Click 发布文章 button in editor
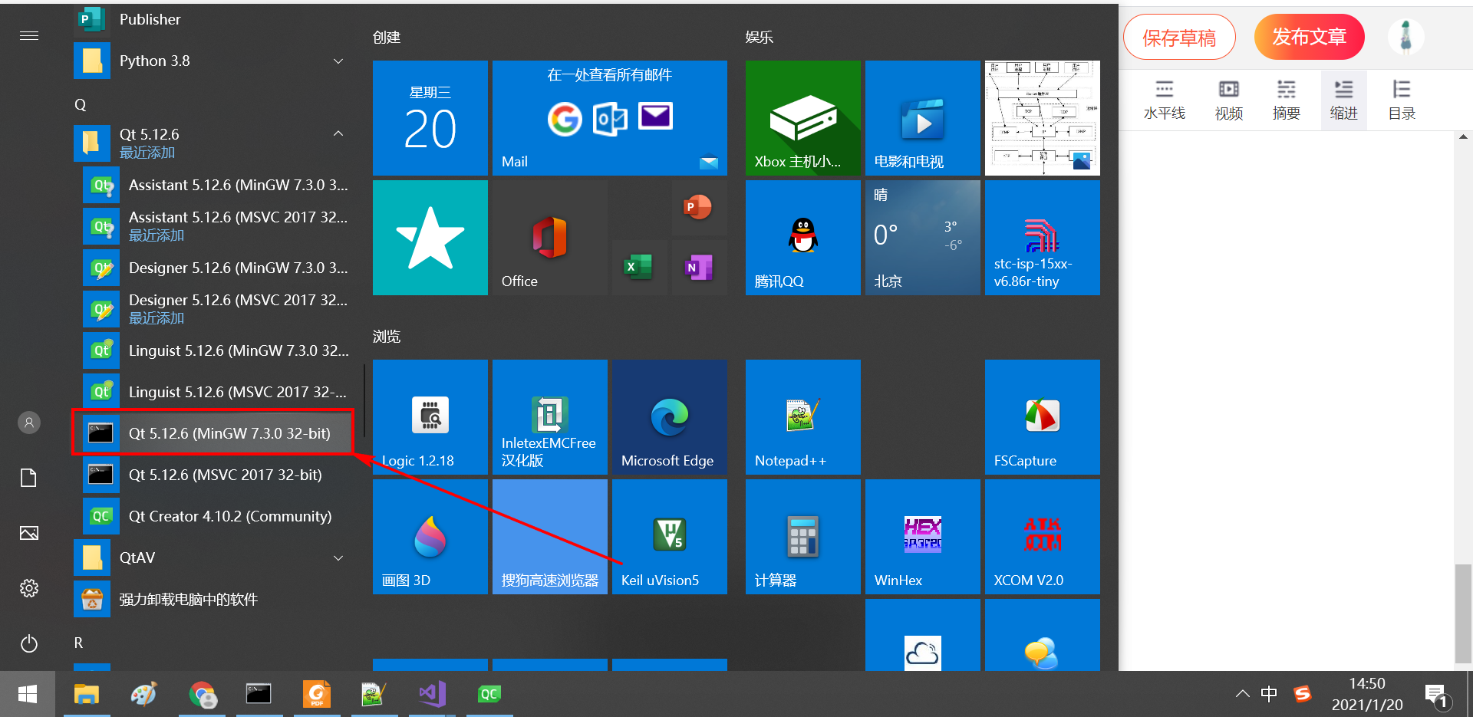The image size is (1473, 717). tap(1310, 37)
